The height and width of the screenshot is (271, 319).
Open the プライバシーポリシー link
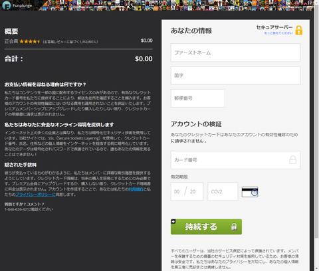[35, 195]
